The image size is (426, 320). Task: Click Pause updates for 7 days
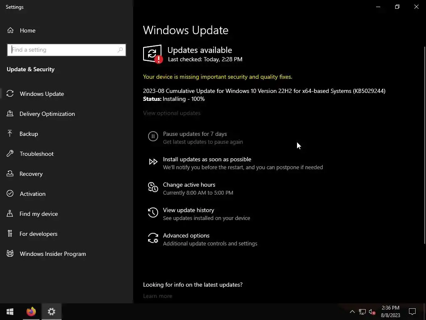[x=195, y=134]
